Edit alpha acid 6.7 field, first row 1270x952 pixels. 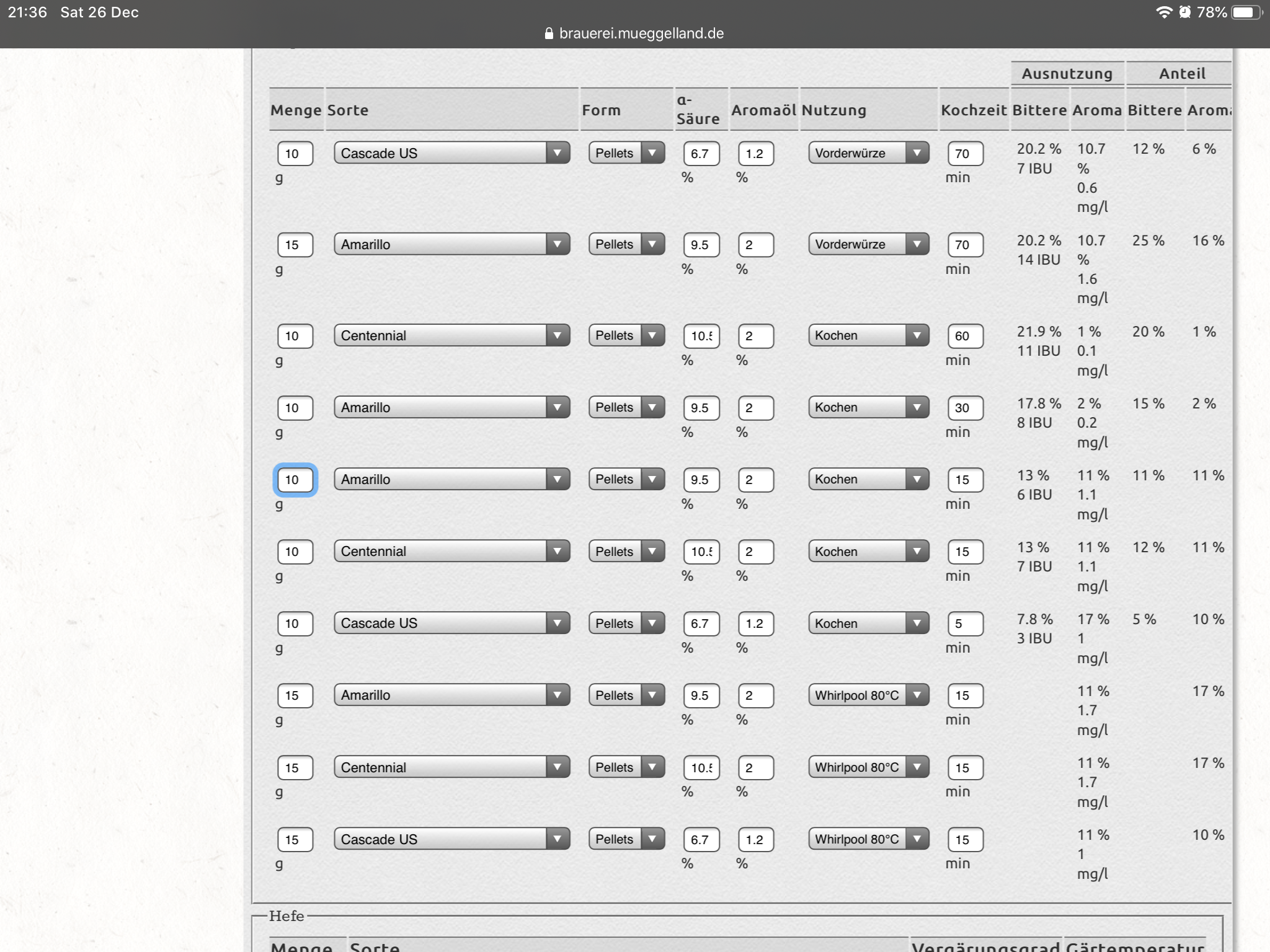click(x=701, y=154)
